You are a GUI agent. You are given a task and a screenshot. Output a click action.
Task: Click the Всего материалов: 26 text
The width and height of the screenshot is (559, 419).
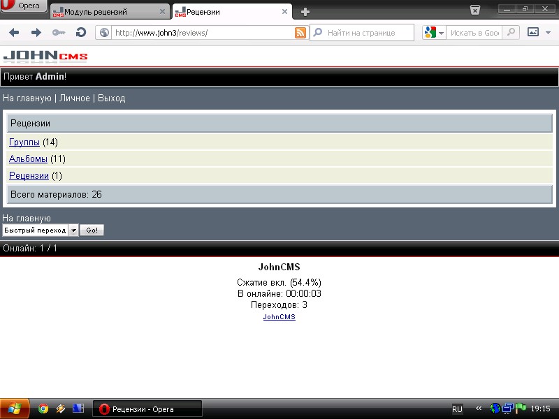(56, 195)
